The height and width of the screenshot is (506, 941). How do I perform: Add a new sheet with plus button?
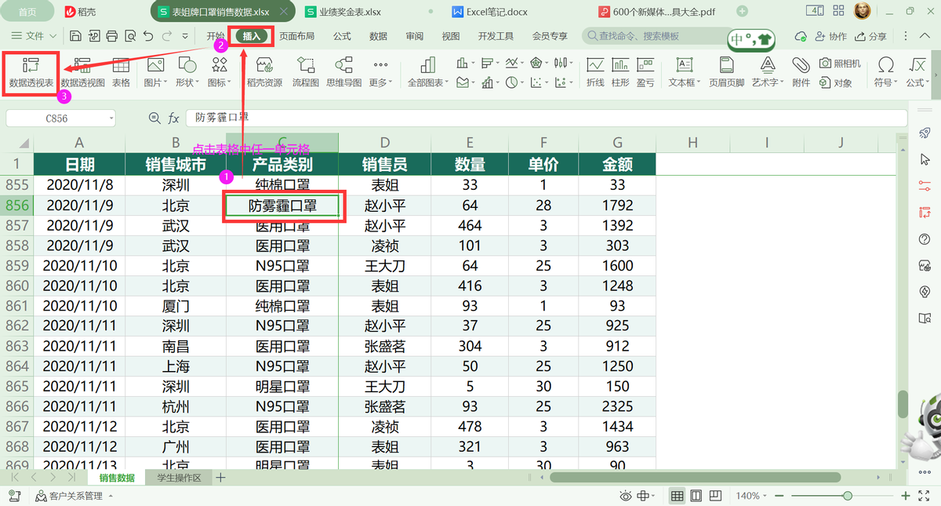(x=220, y=478)
